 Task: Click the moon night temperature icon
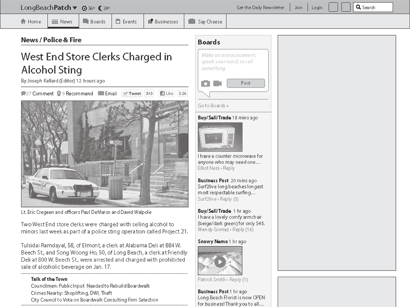100,8
